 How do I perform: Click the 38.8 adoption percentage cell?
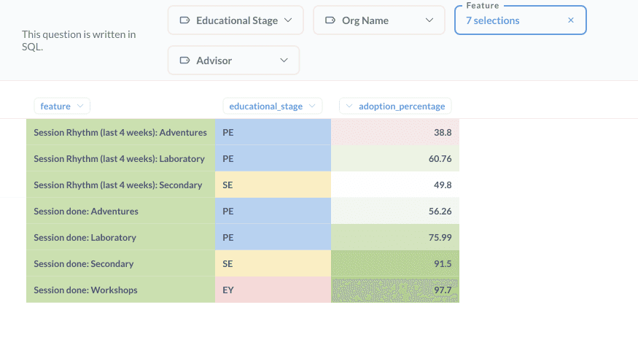tap(395, 132)
